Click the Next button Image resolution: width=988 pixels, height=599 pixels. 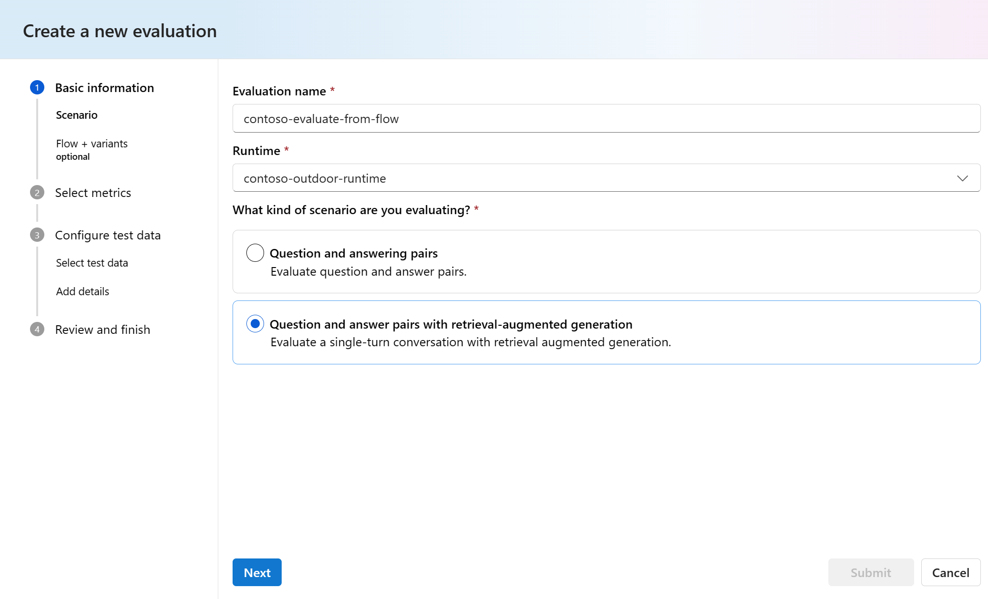(257, 572)
